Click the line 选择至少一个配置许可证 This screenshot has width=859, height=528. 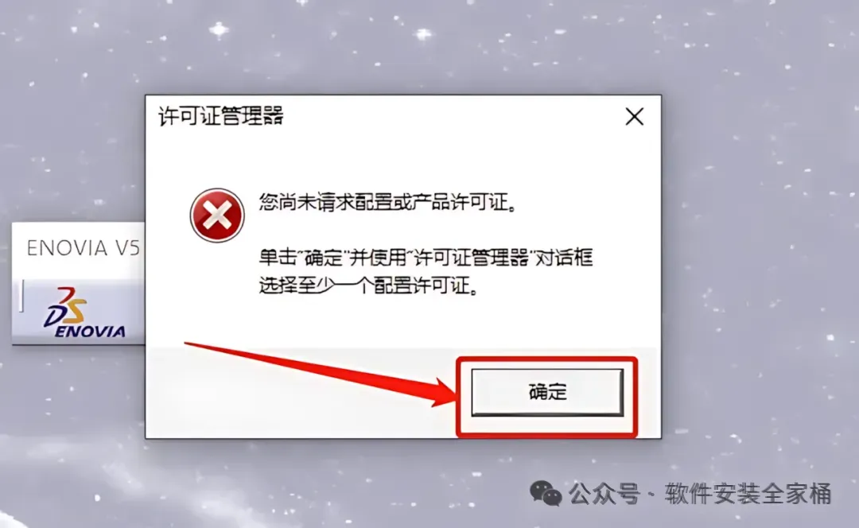370,285
